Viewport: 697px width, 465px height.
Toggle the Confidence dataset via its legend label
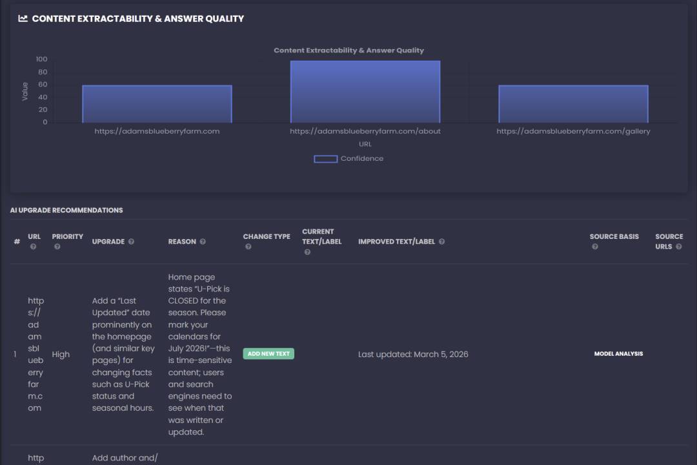361,159
